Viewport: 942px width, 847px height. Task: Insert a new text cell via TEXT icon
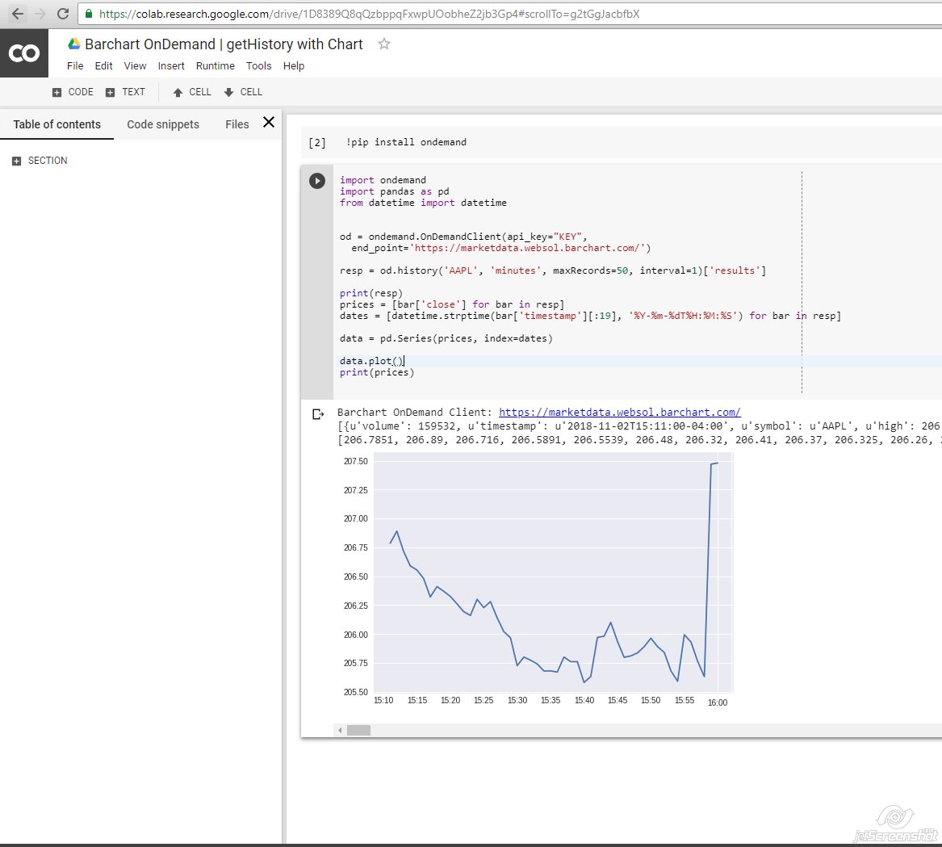(125, 92)
